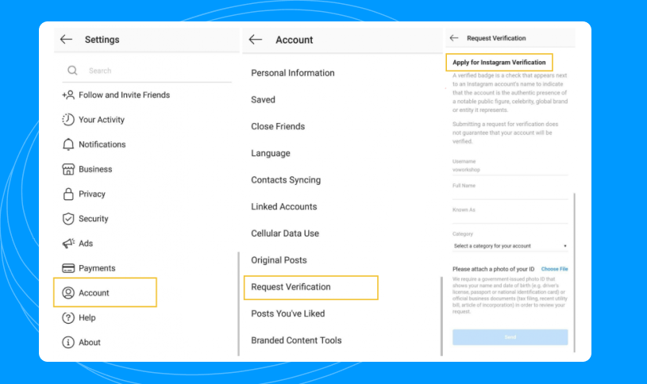Go back from the Settings screen
The image size is (647, 384).
pyautogui.click(x=66, y=40)
